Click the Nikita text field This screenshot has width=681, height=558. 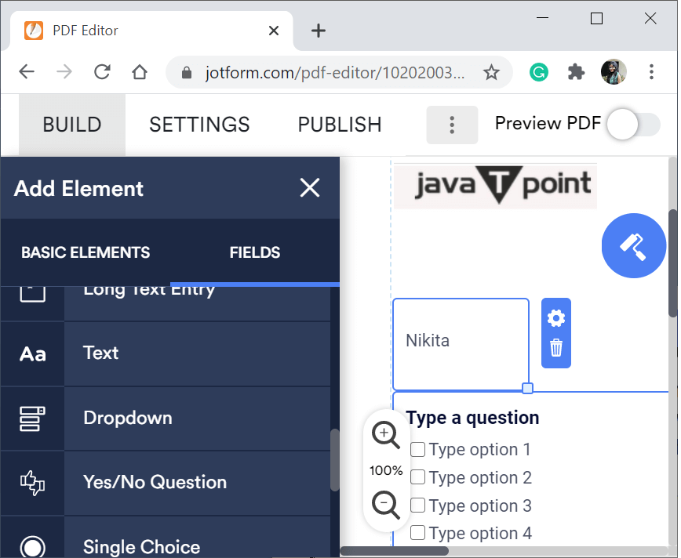click(x=461, y=344)
